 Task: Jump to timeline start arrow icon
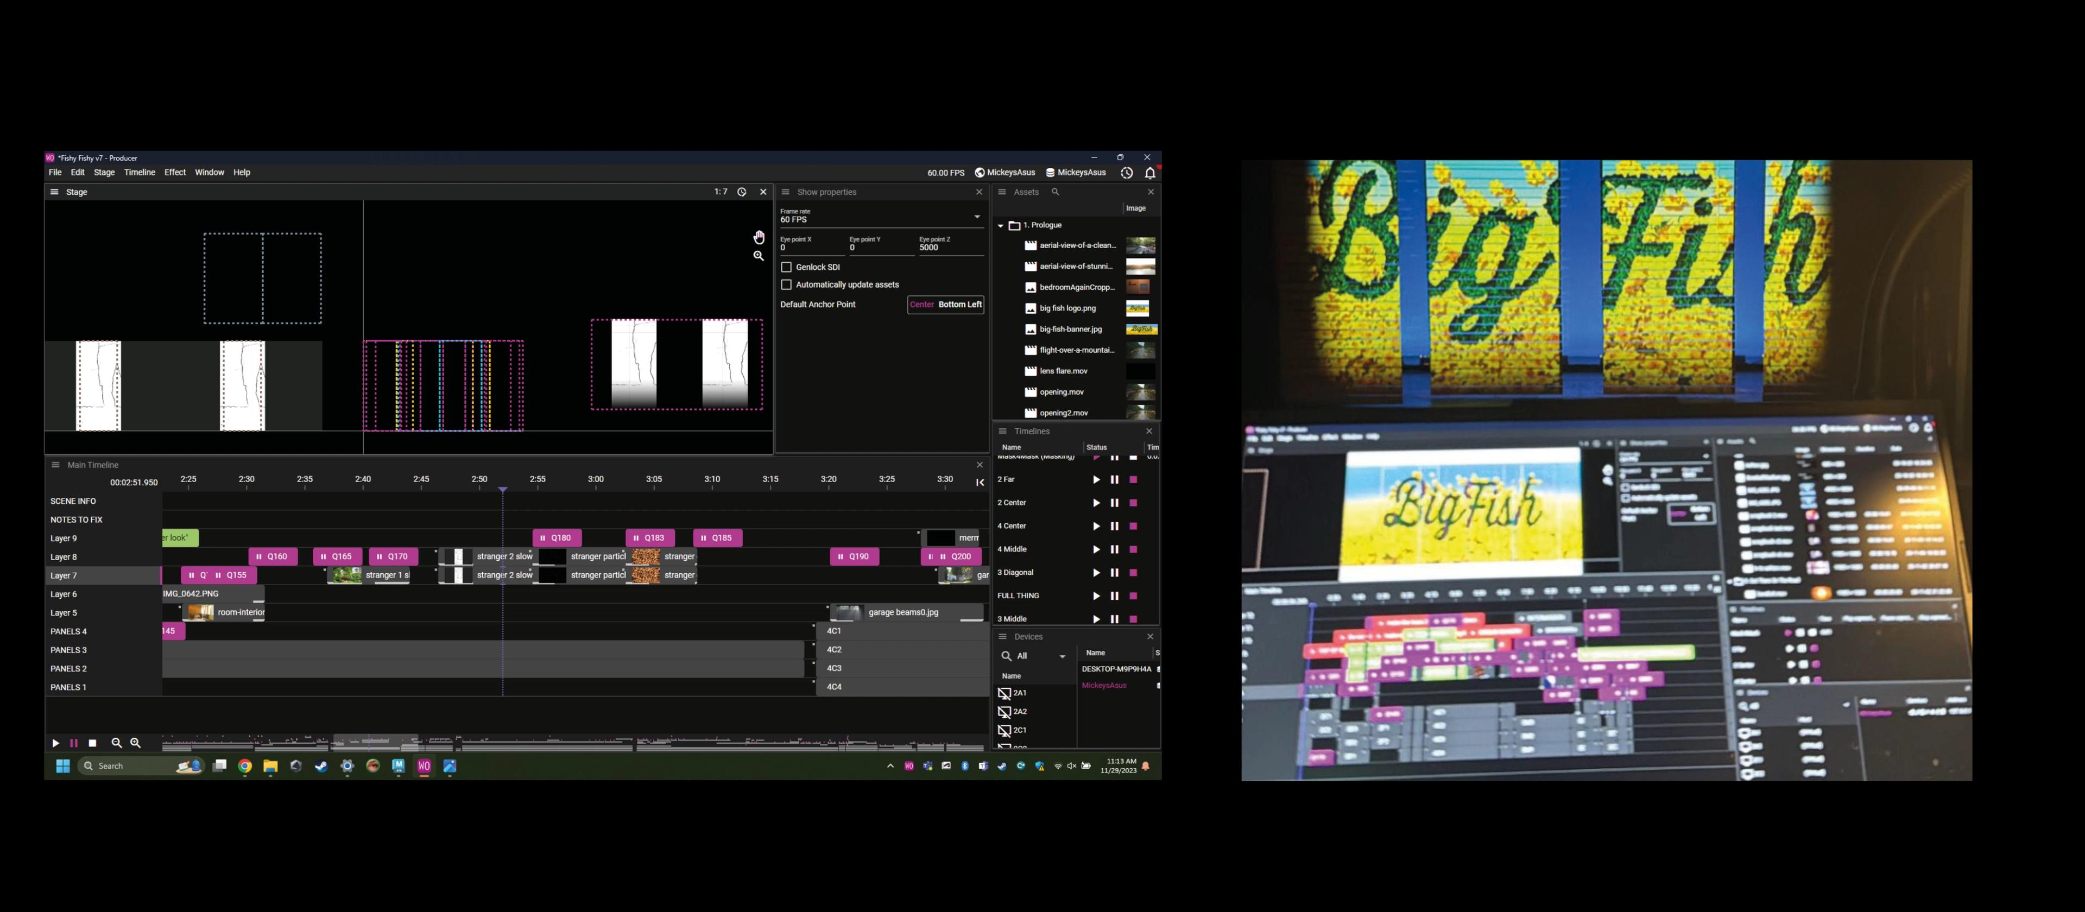pyautogui.click(x=980, y=482)
